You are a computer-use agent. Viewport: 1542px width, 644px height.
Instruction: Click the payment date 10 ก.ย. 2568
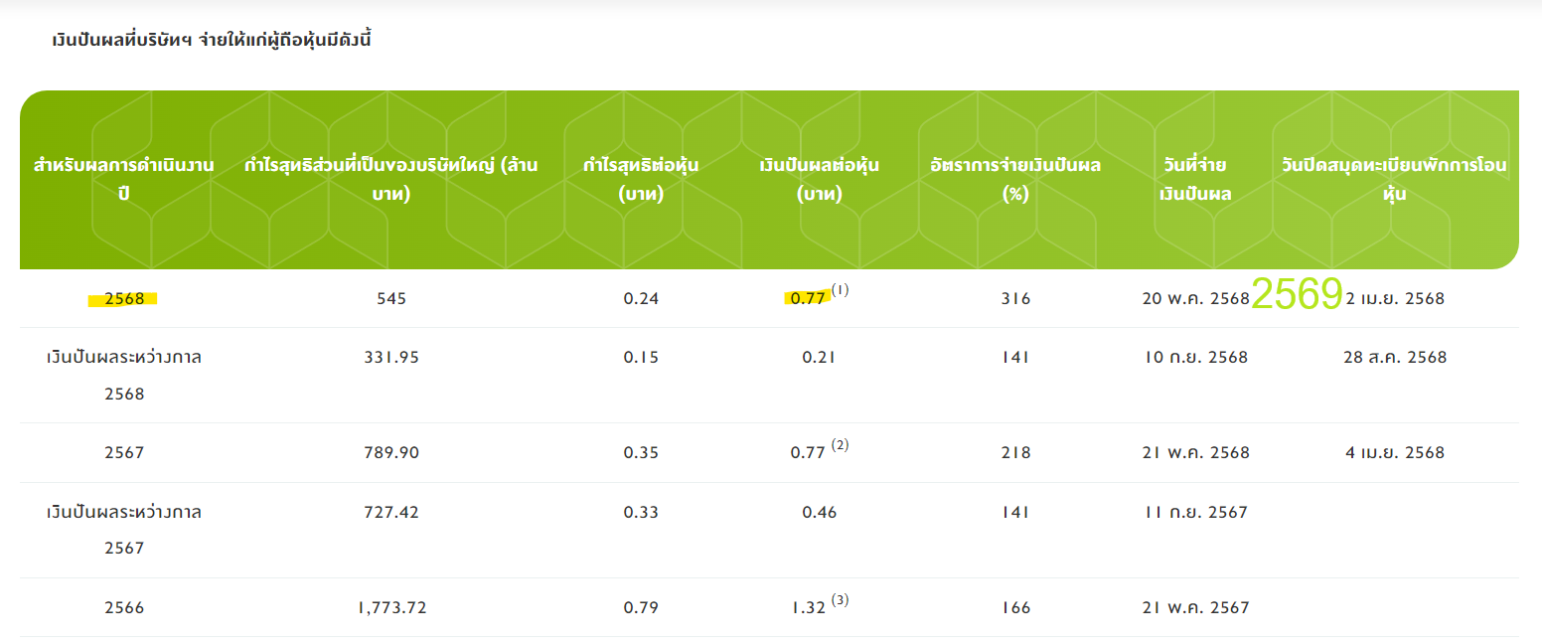[x=1195, y=357]
